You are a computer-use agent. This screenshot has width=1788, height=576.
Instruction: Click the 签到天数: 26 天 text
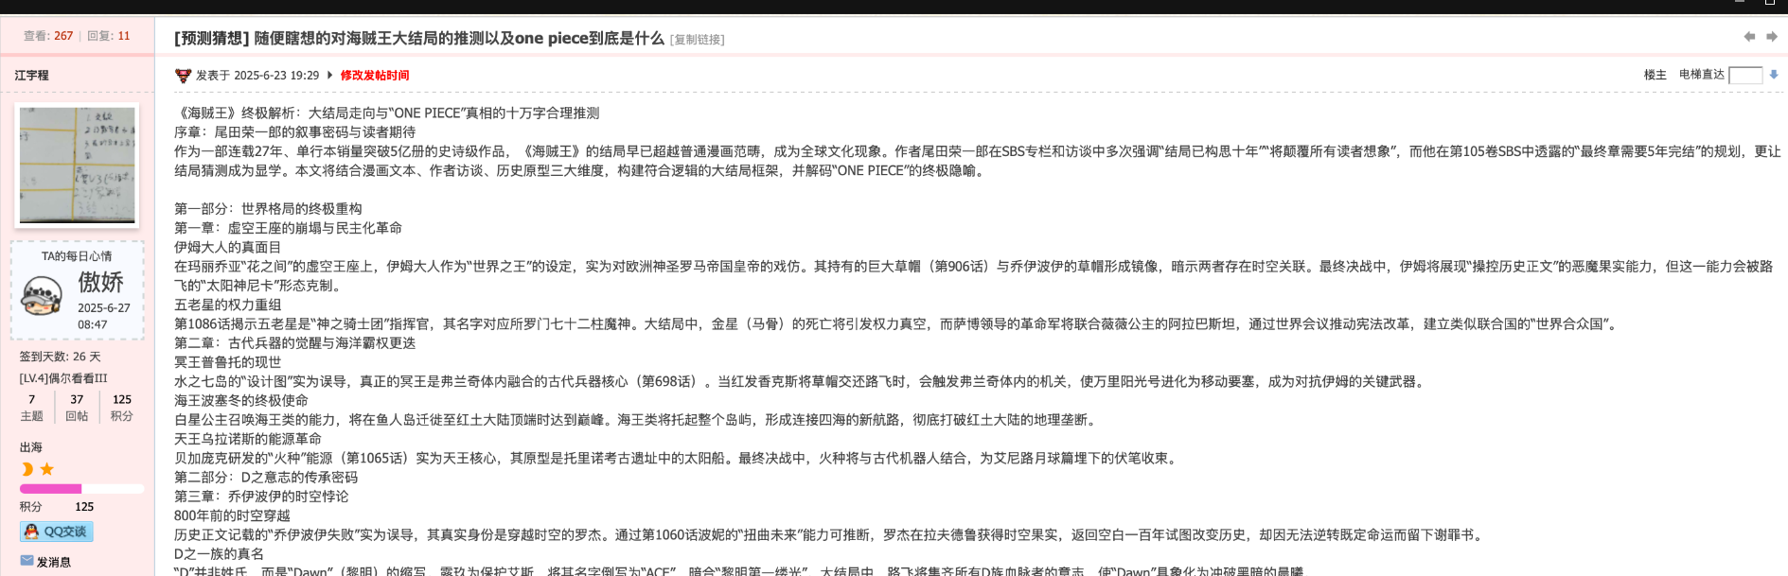[61, 357]
